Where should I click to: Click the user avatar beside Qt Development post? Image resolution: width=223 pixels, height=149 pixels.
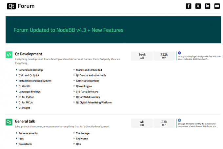[x=179, y=53]
